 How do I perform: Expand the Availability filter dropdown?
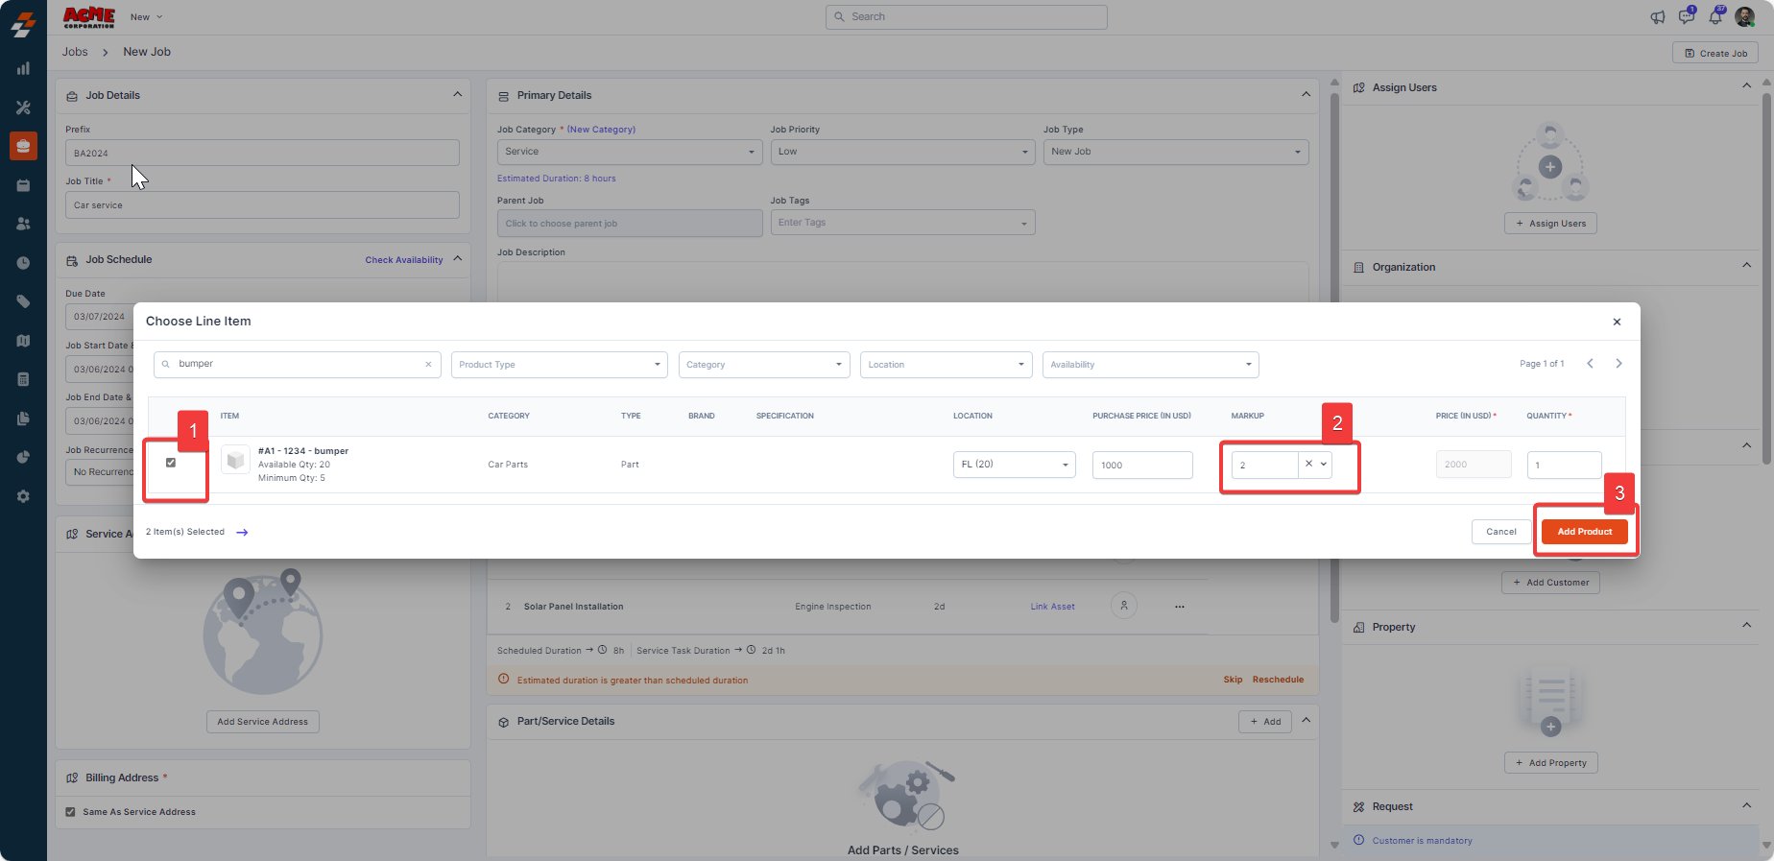[x=1149, y=365]
